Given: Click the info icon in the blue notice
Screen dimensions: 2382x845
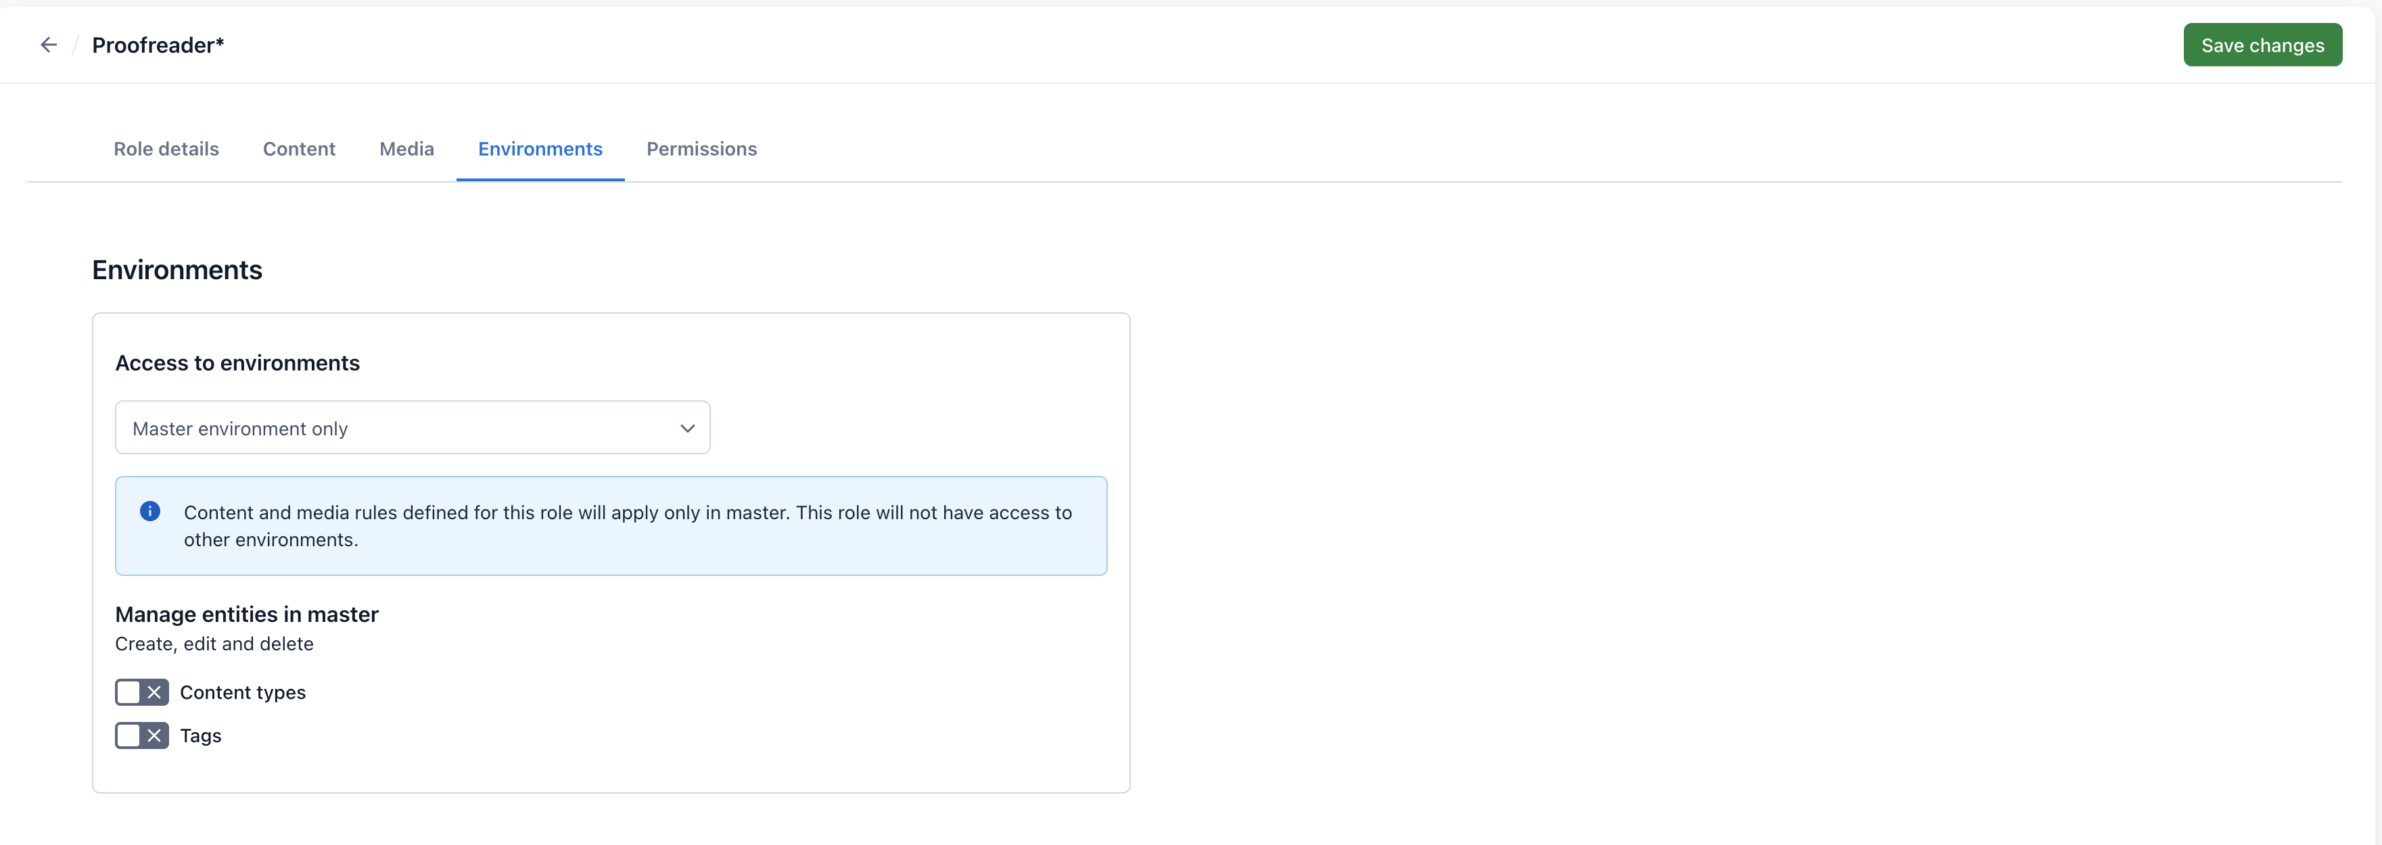Looking at the screenshot, I should pyautogui.click(x=150, y=511).
